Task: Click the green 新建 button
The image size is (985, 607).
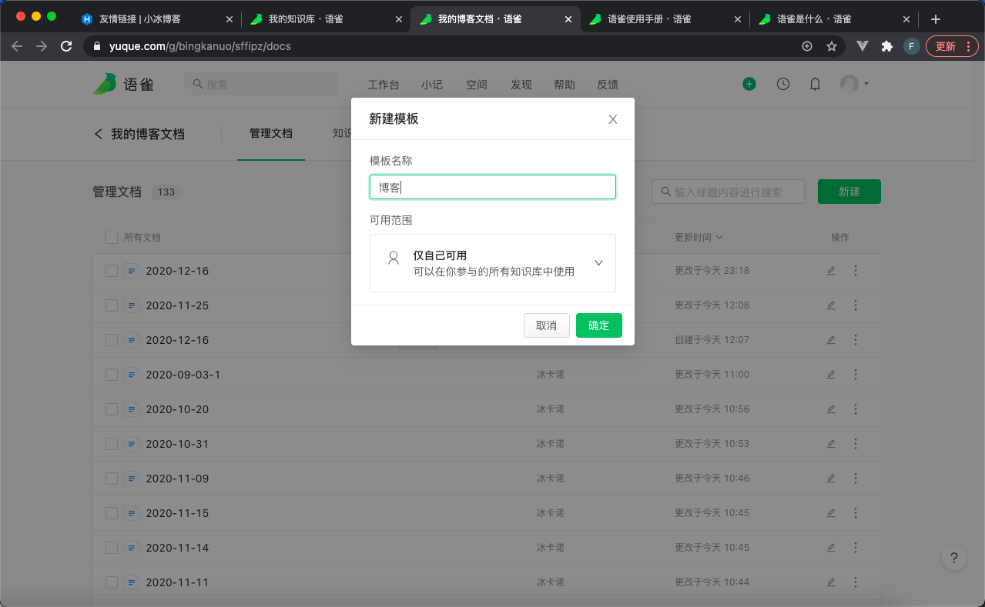Action: 849,192
